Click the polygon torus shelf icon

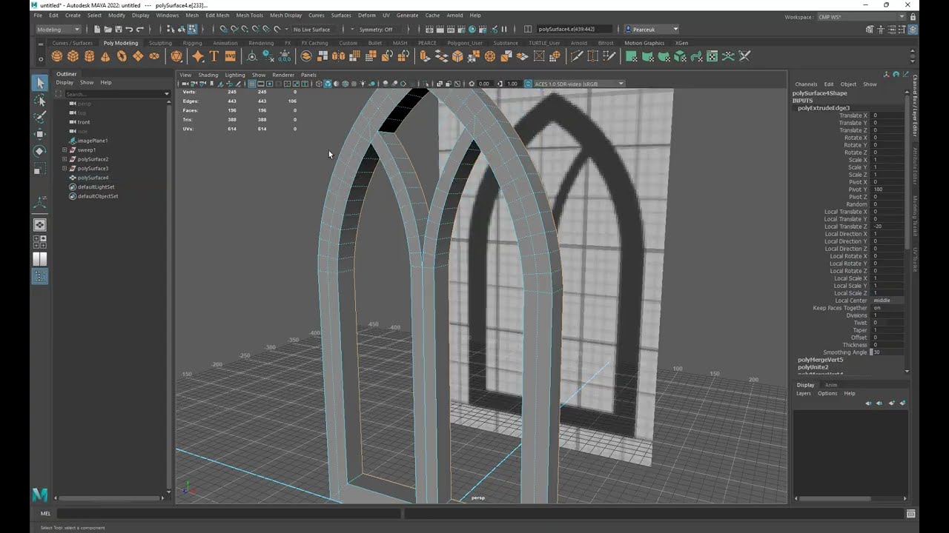point(122,56)
